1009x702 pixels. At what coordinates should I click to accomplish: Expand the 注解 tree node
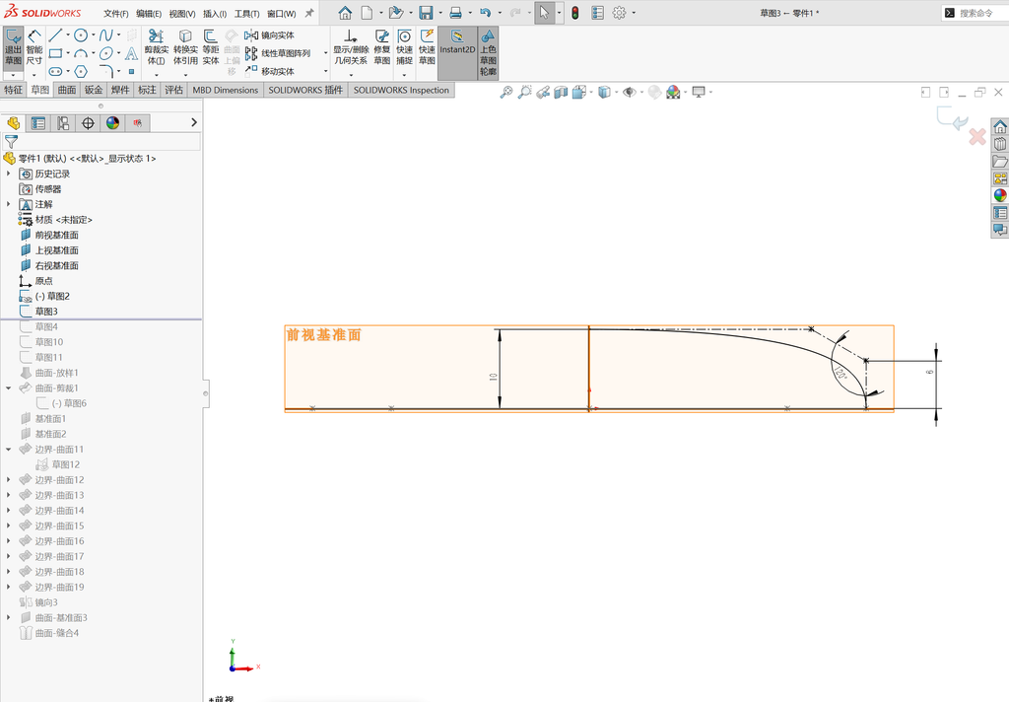(x=8, y=204)
